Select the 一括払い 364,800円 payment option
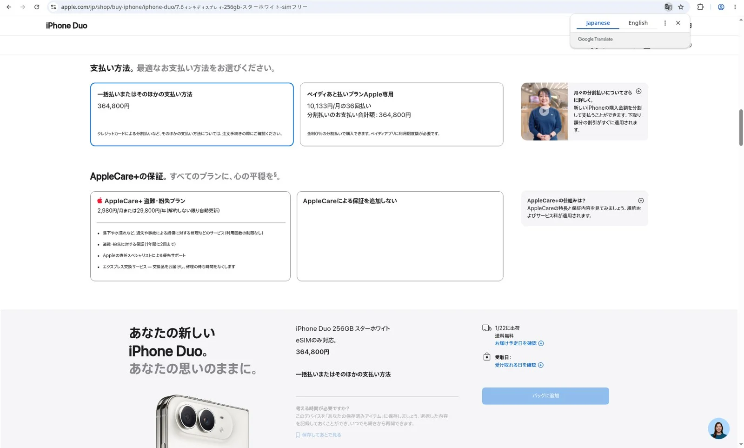 [192, 114]
